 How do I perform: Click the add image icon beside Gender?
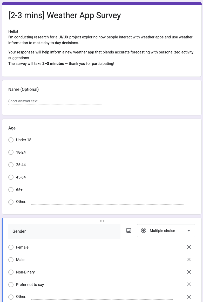129,230
